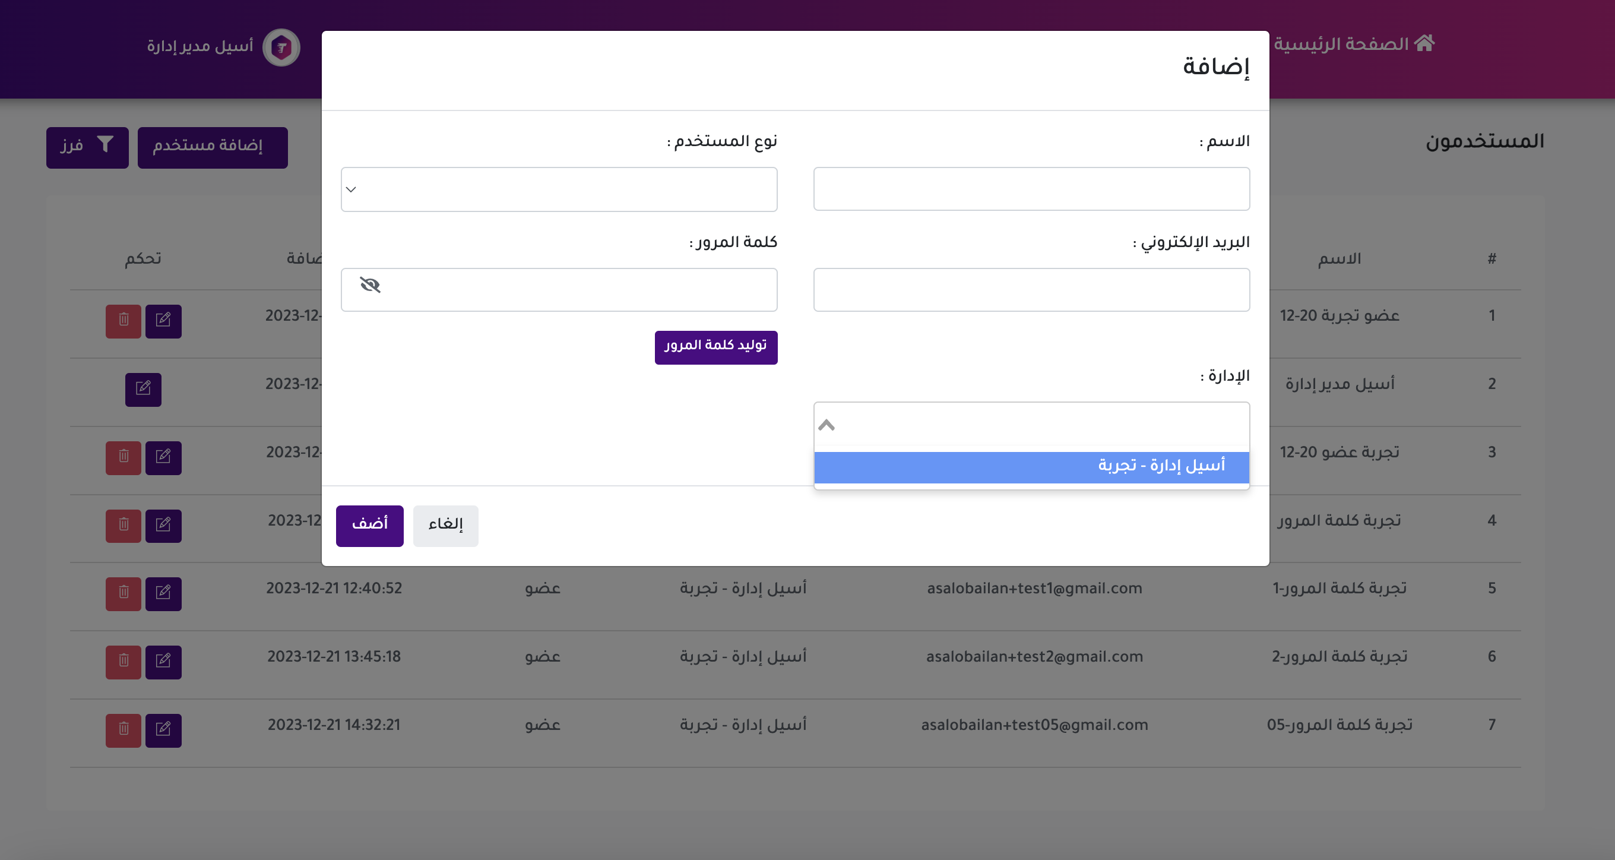Screen dimensions: 1615x860
Task: Click the أضف submit button
Action: click(x=369, y=525)
